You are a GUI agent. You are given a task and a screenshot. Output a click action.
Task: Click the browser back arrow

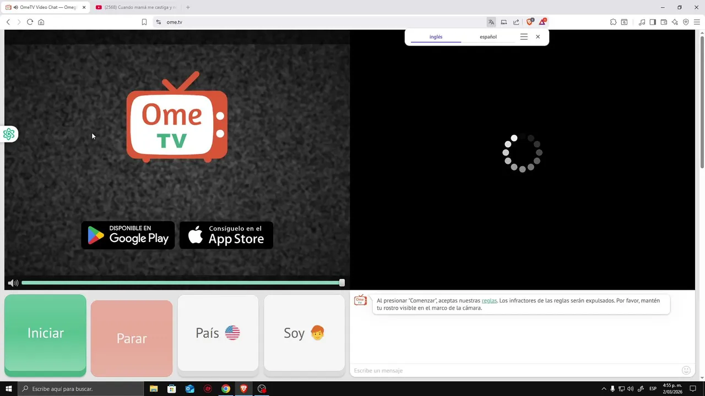click(x=8, y=22)
